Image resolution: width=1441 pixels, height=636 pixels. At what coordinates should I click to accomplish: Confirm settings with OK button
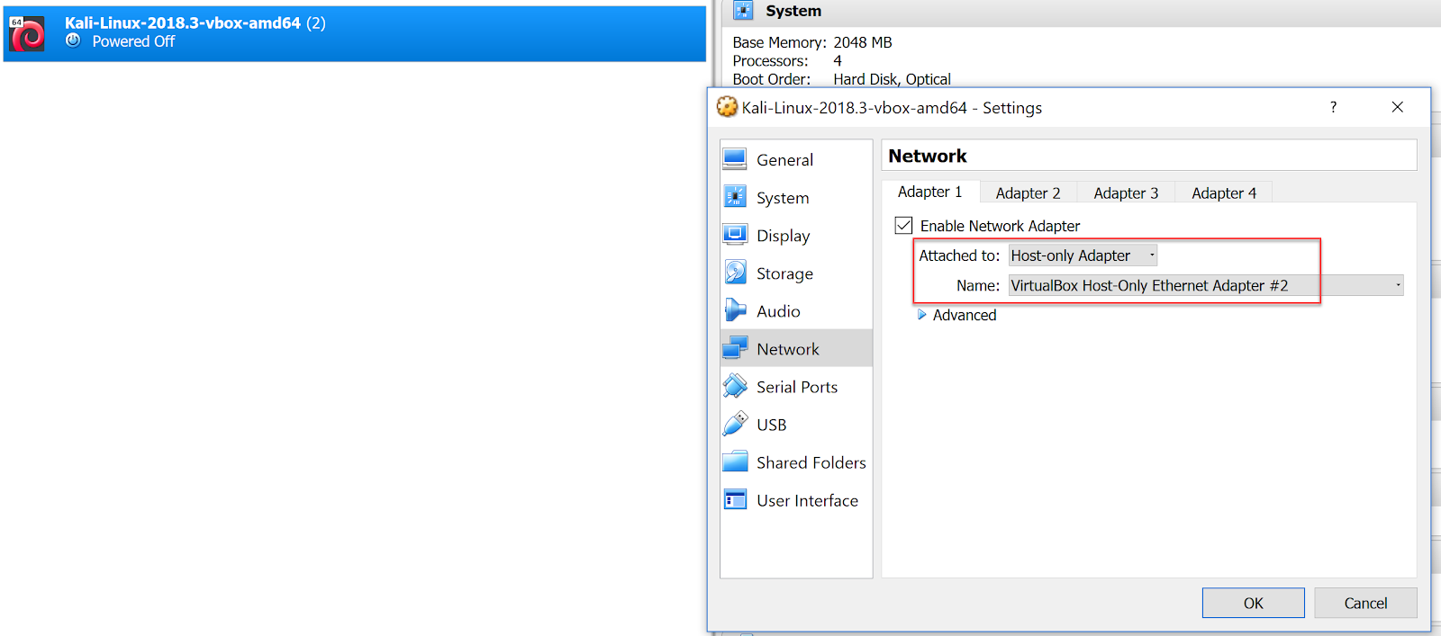pos(1253,603)
